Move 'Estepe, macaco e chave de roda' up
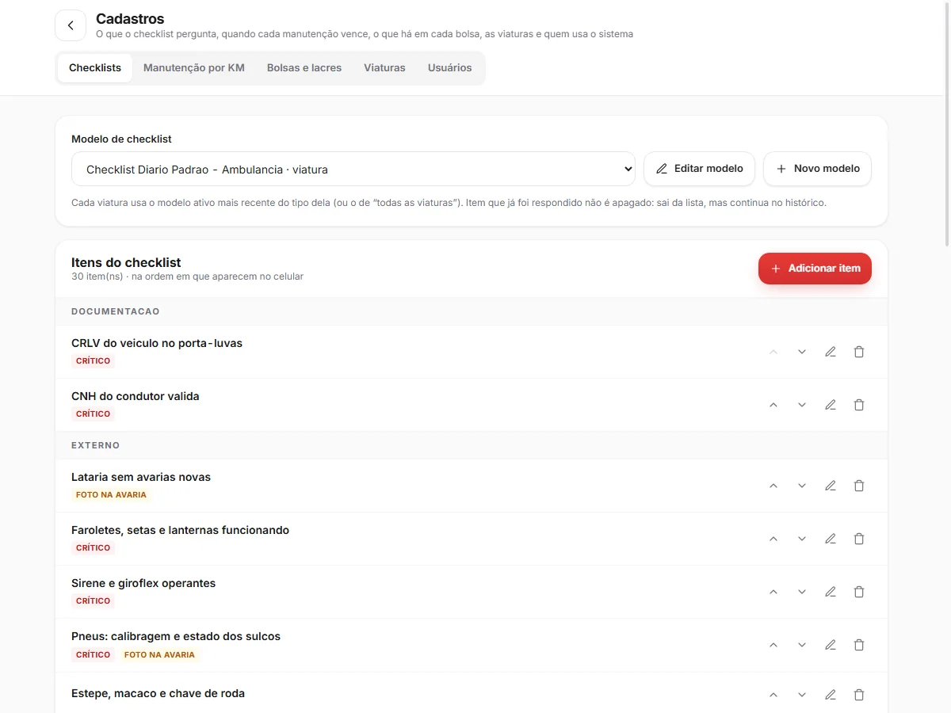The width and height of the screenshot is (951, 713). (x=773, y=695)
